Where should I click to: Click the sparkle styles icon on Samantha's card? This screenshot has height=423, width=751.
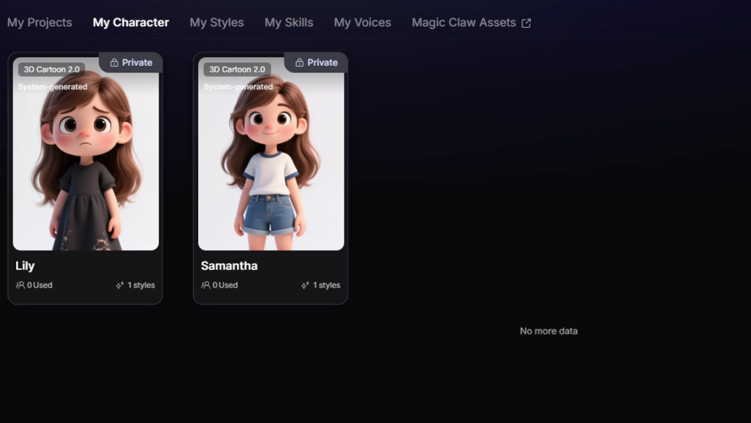coord(305,285)
